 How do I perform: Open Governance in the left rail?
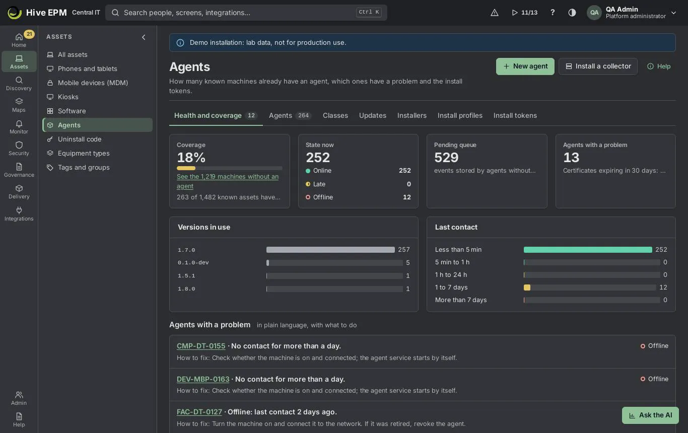click(x=19, y=170)
